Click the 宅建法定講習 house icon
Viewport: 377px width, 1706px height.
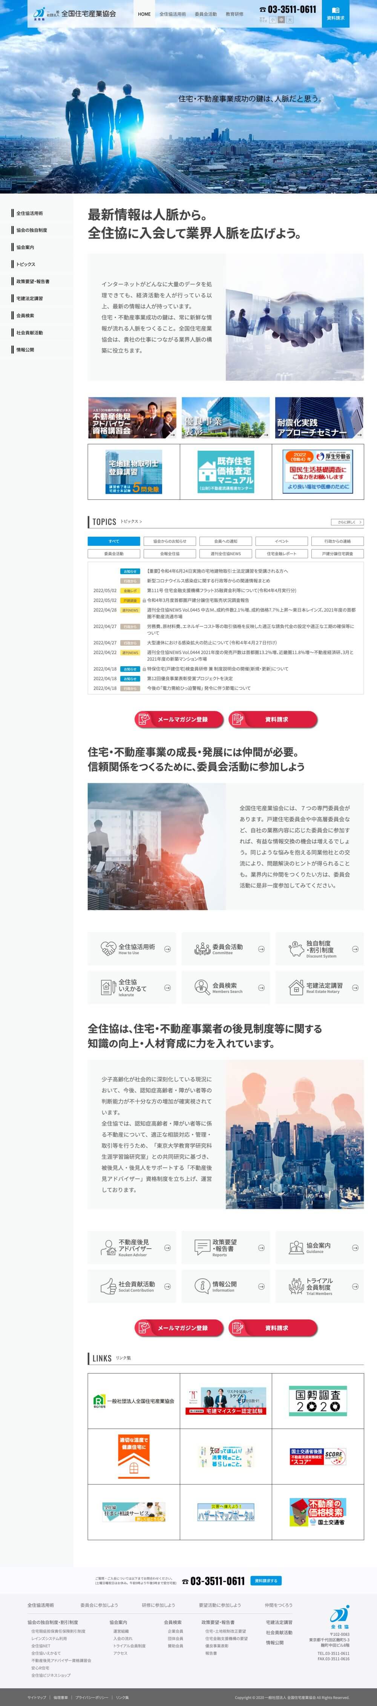[296, 987]
